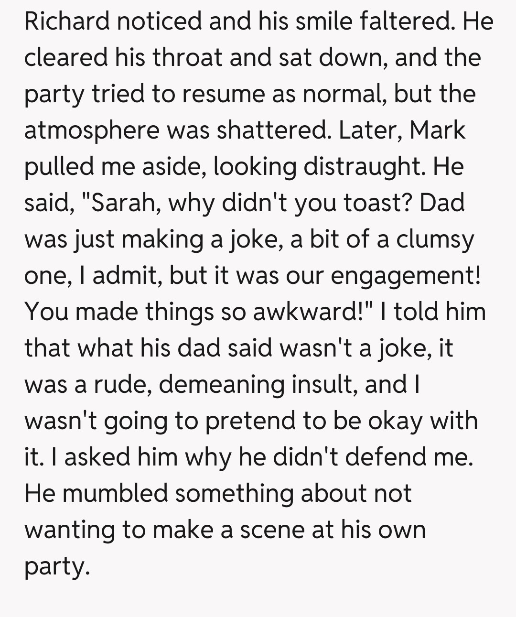
Task: Select the word "atmosphere" in the paragraph
Action: (x=91, y=130)
